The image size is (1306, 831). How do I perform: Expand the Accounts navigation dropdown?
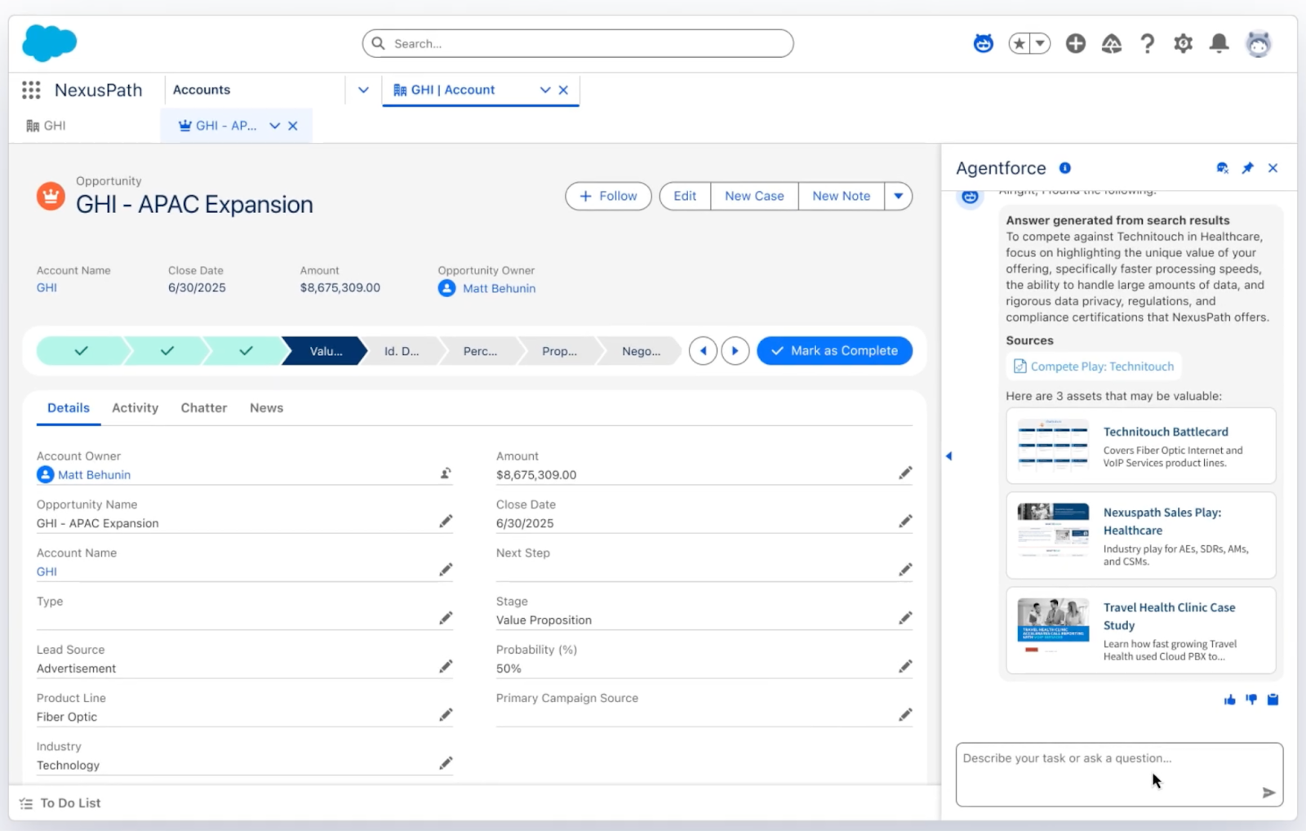tap(363, 90)
